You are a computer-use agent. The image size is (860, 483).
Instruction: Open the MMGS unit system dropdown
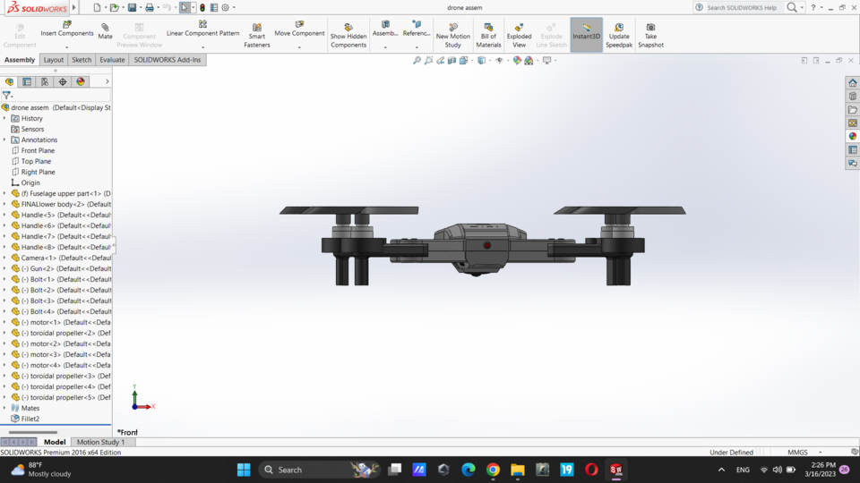coord(821,453)
